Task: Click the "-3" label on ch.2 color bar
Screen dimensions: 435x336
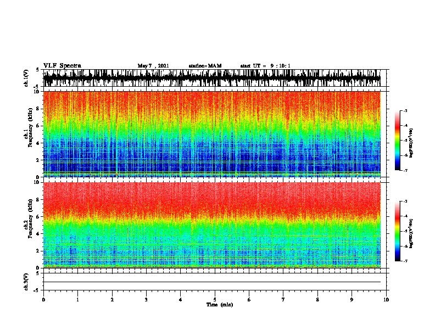Action: coord(405,201)
